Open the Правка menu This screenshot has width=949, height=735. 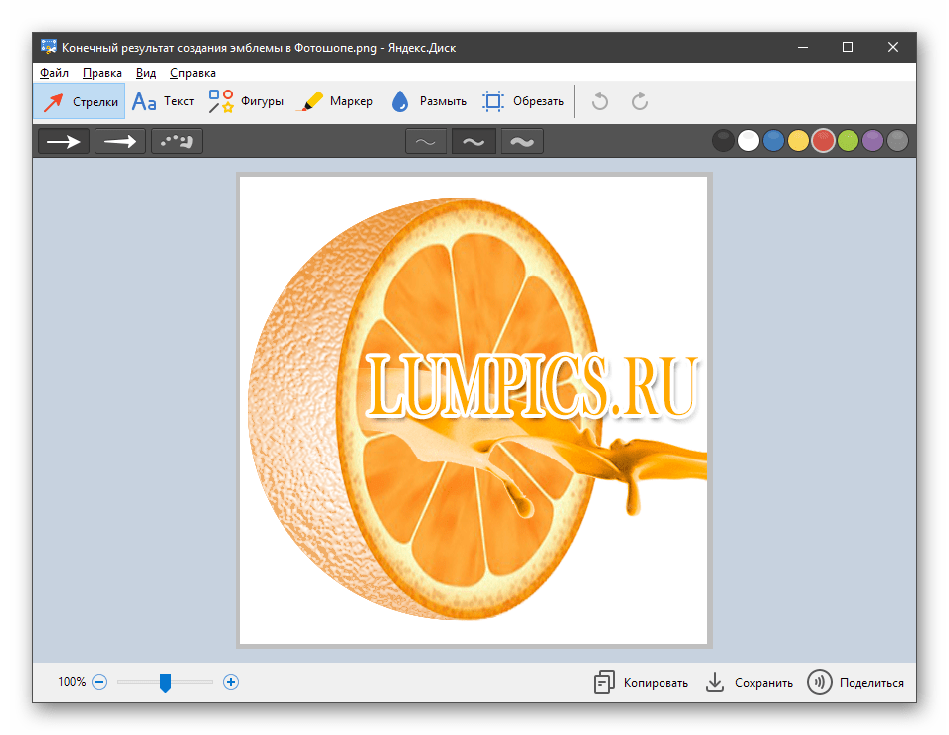(x=102, y=73)
